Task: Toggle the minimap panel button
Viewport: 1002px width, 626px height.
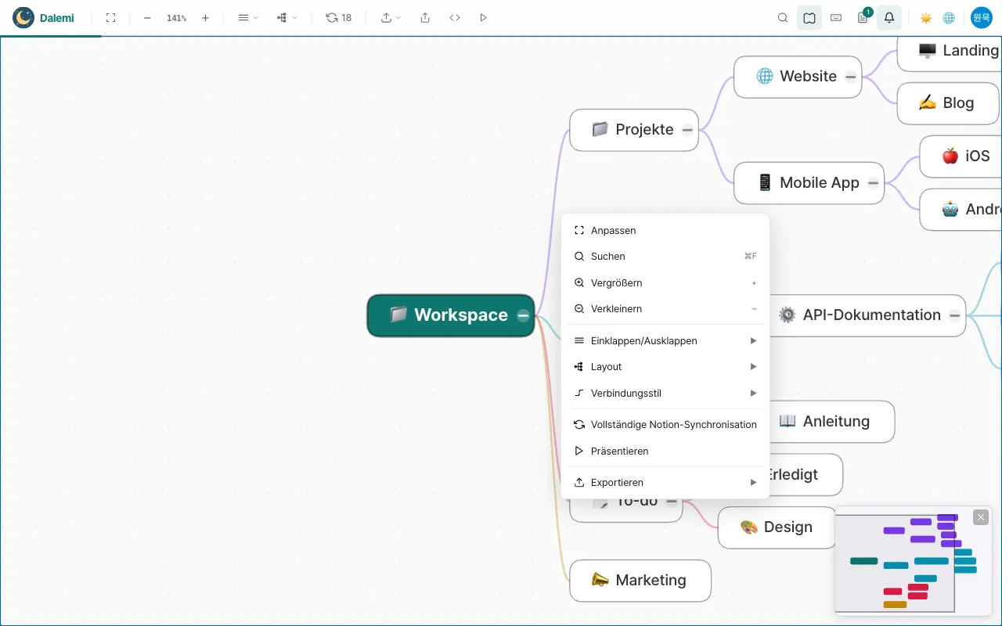Action: (809, 17)
